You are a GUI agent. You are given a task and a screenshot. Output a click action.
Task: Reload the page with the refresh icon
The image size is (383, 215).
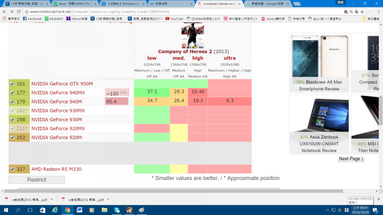click(x=19, y=12)
